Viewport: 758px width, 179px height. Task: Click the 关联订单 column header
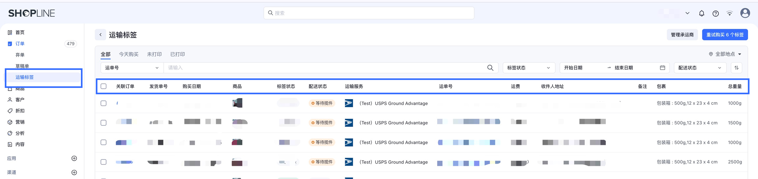[125, 86]
